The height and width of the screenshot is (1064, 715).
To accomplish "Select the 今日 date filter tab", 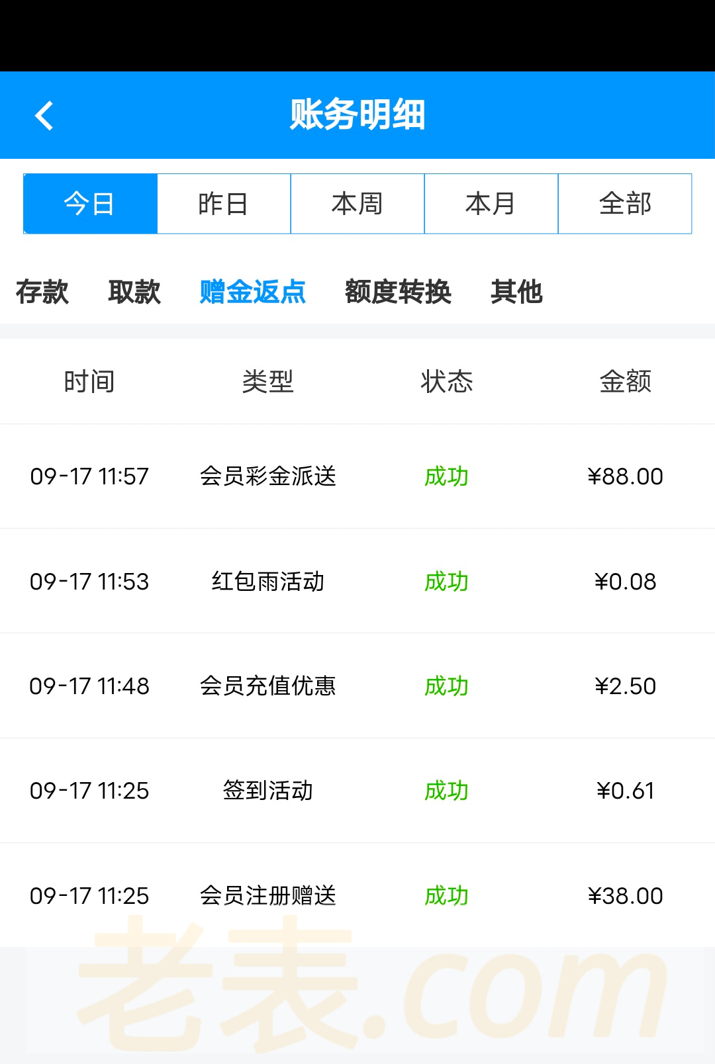I will click(x=90, y=204).
